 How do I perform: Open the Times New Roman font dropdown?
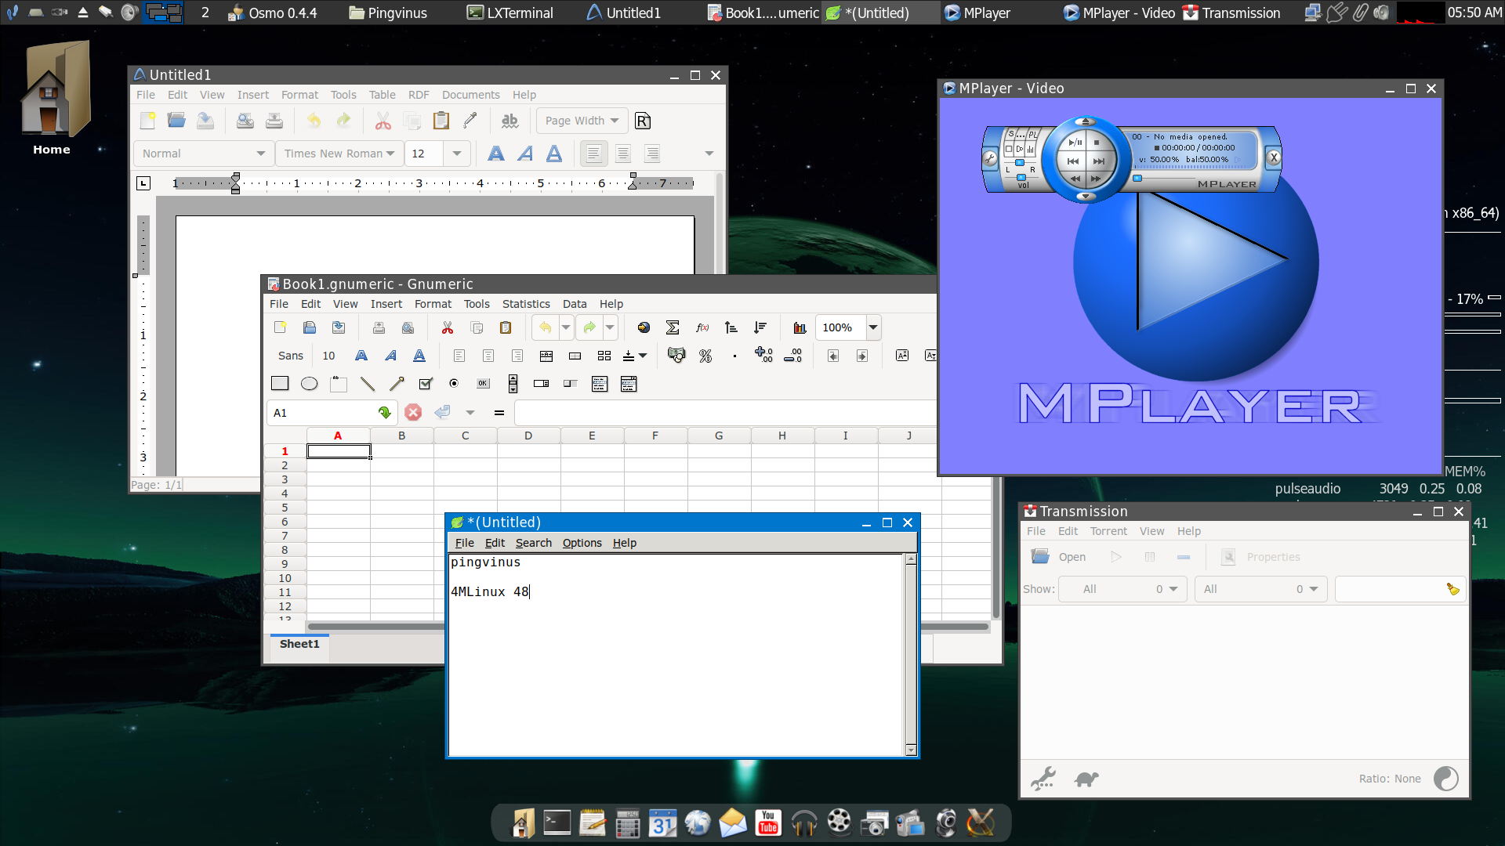pos(339,154)
